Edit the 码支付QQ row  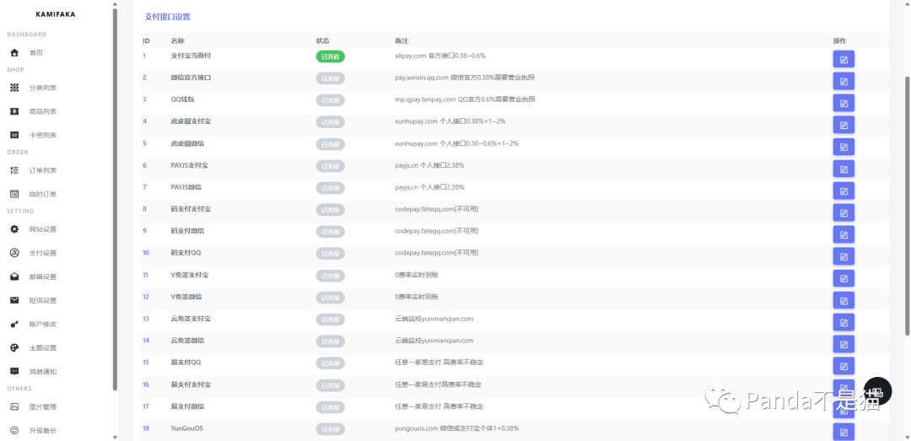844,256
